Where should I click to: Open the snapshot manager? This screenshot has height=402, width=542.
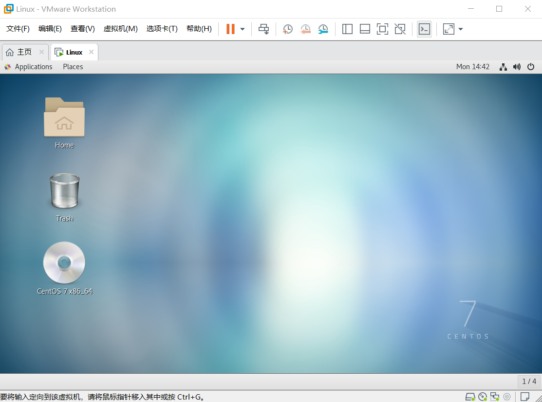(x=323, y=29)
